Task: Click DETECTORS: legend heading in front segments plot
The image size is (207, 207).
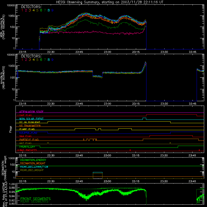Action: tap(31, 7)
